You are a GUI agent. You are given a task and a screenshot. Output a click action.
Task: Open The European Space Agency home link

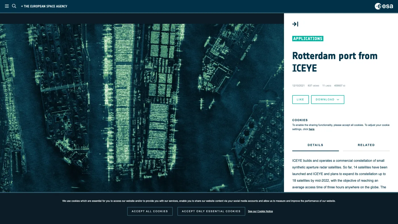coord(44,6)
